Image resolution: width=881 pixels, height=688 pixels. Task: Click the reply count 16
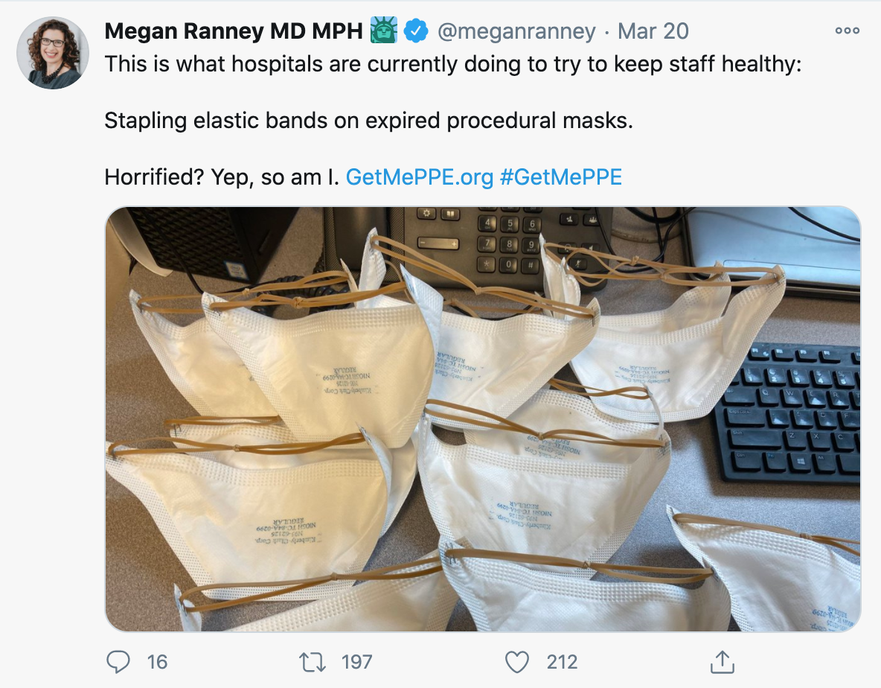tap(157, 662)
